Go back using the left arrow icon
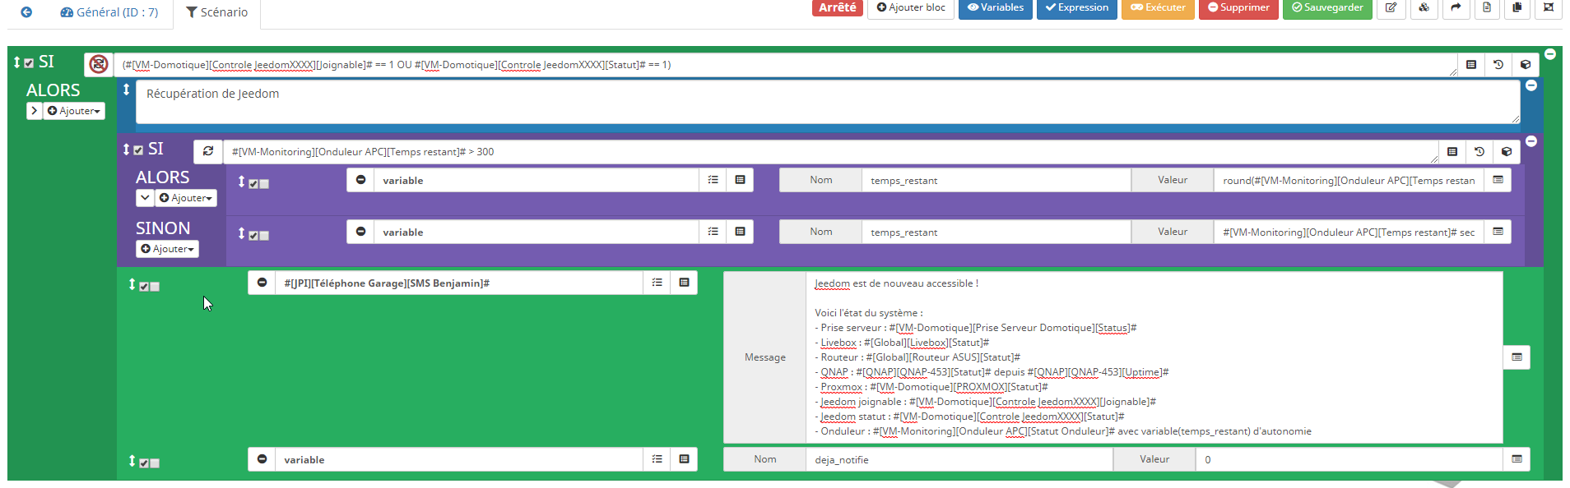The height and width of the screenshot is (488, 1570). [x=26, y=12]
